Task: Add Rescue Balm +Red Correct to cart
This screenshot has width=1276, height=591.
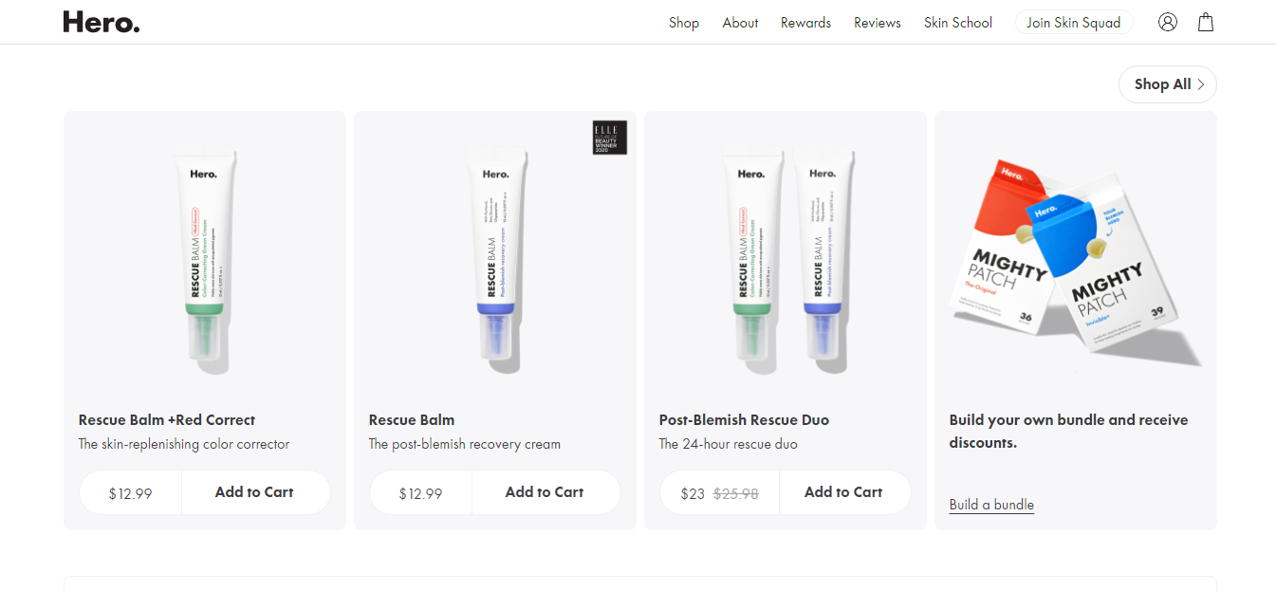Action: coord(254,492)
